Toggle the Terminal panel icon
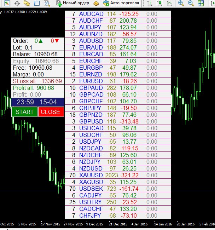Viewport: 215px width, 230px height. 37,3
